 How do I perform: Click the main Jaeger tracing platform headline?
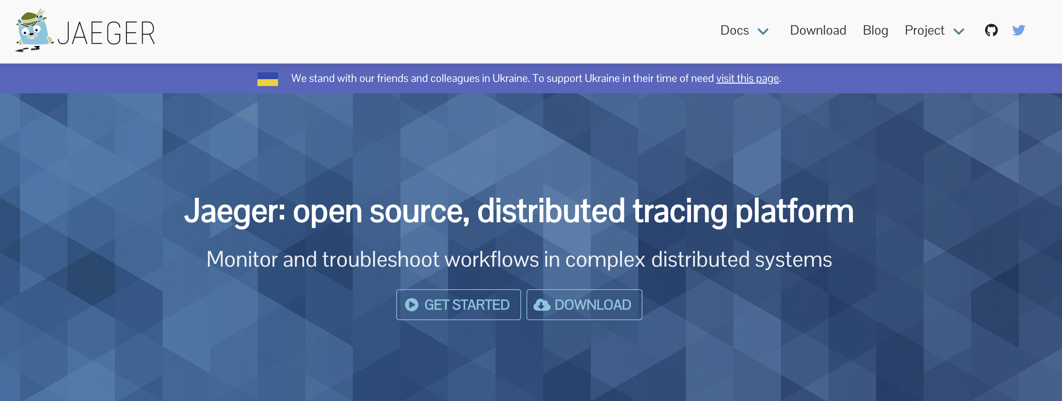tap(519, 211)
